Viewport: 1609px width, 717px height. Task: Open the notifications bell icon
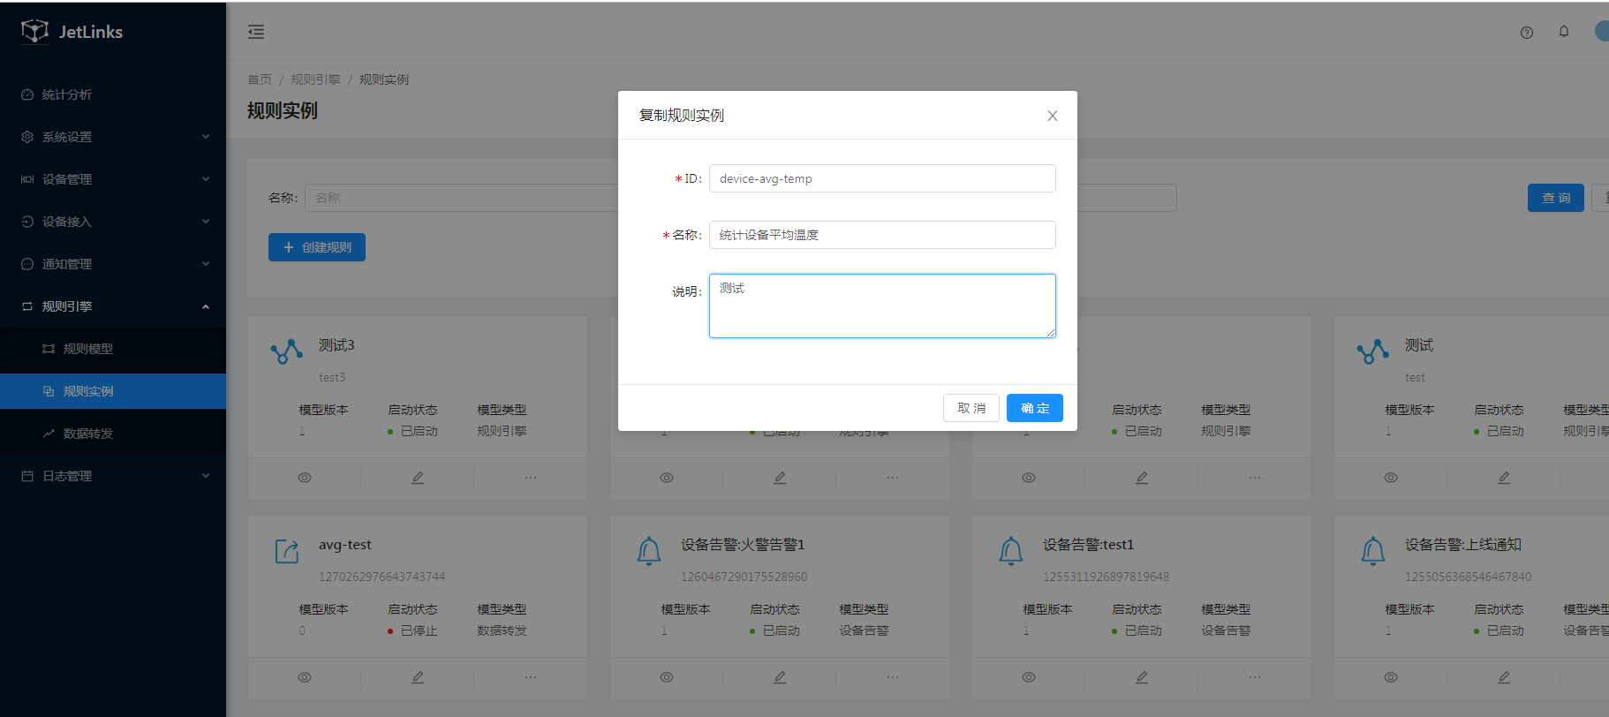[1564, 32]
